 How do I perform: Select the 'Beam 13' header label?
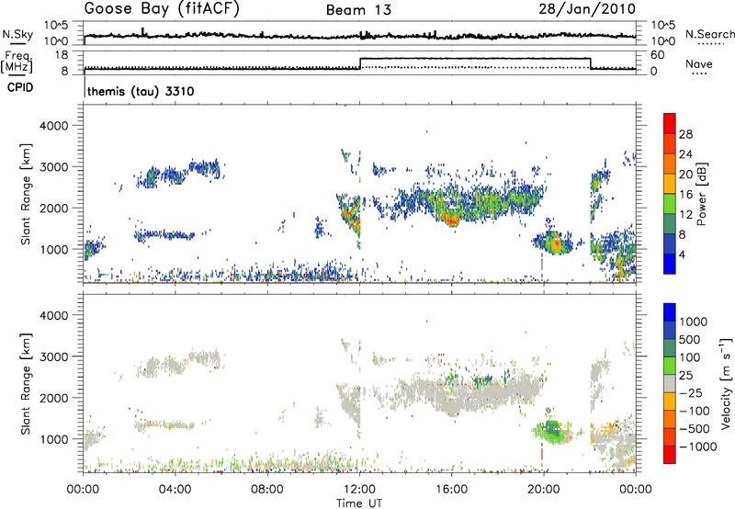coord(358,10)
